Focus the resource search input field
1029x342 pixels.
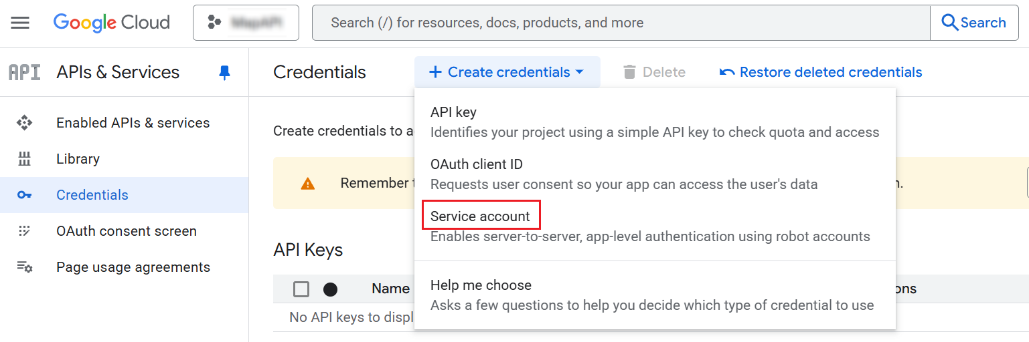(x=621, y=23)
